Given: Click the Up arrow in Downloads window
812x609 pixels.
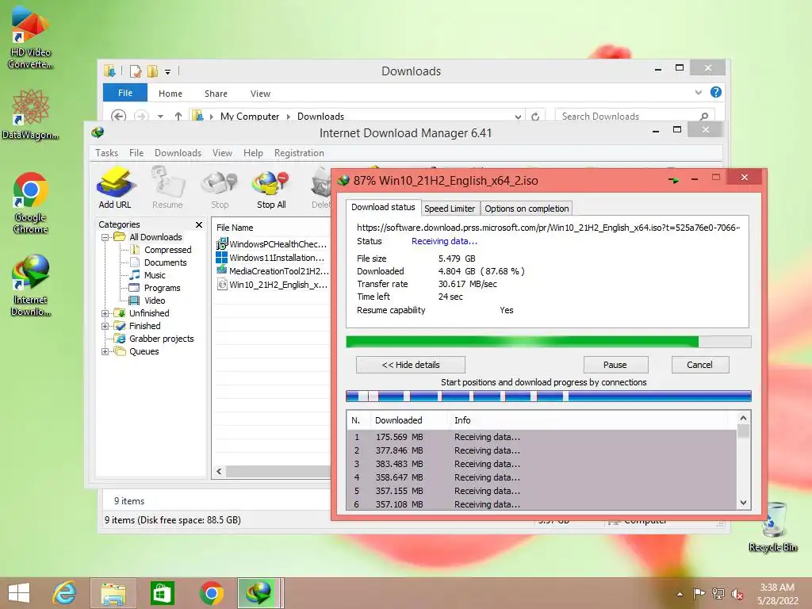Looking at the screenshot, I should pos(178,117).
